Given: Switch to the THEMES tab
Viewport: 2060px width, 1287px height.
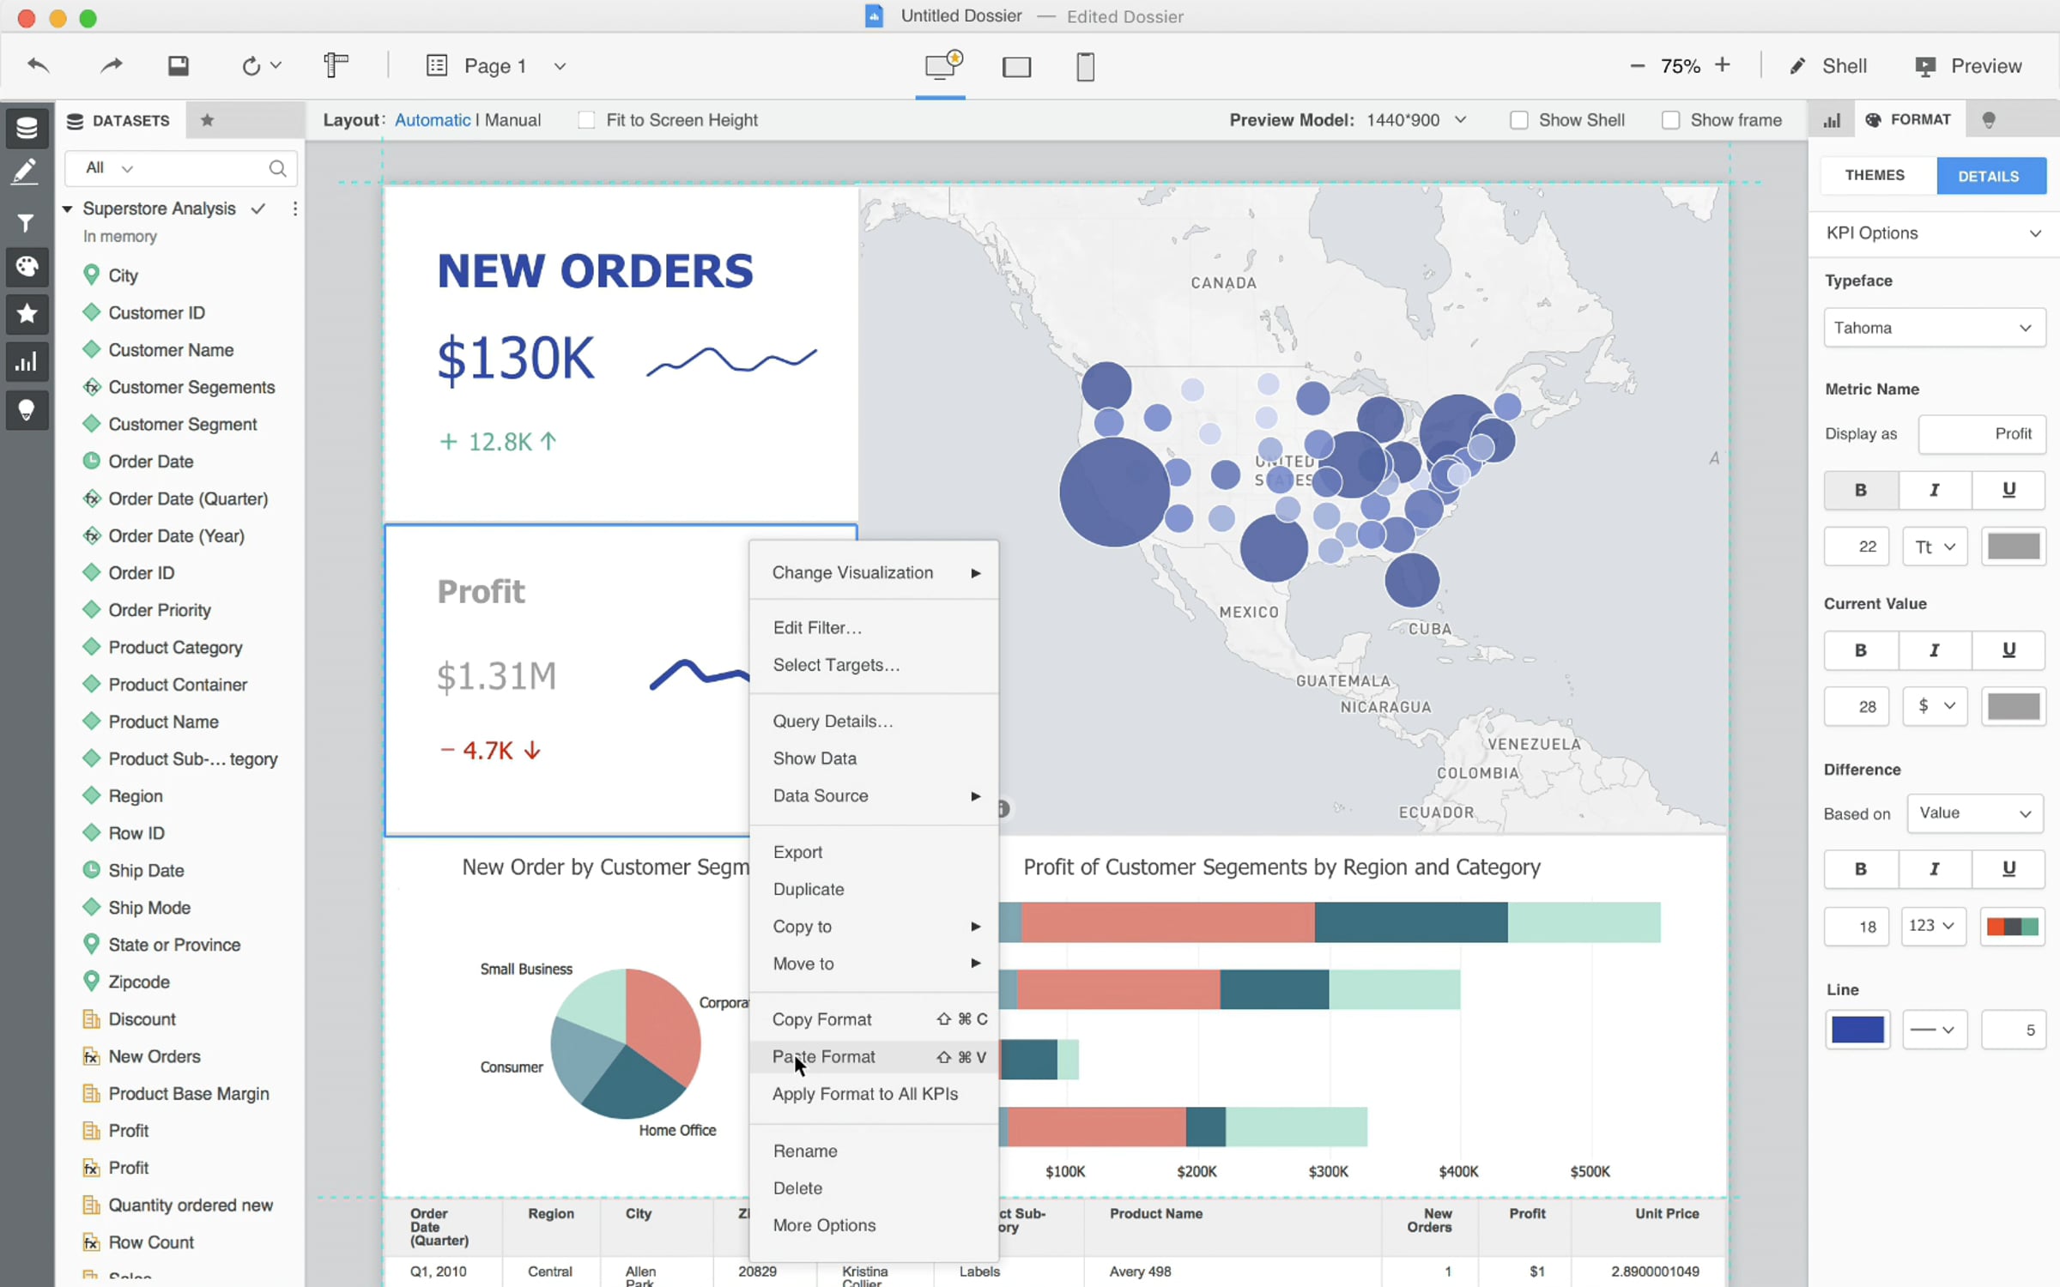Looking at the screenshot, I should tap(1875, 176).
